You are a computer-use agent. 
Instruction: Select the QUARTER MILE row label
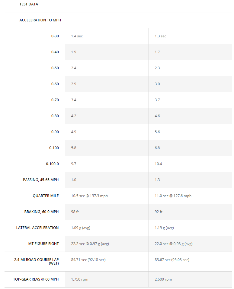[46, 196]
